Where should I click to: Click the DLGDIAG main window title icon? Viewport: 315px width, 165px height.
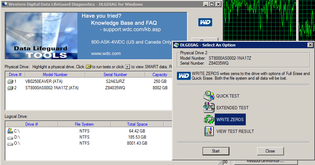(5, 4)
